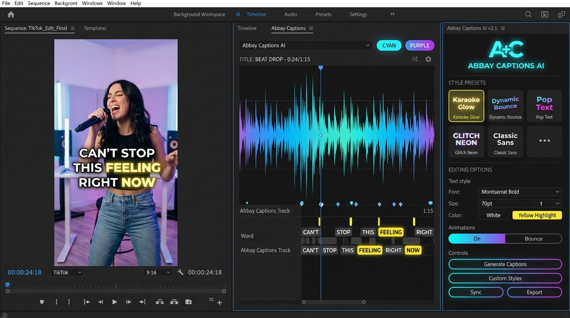Open the Sequence TikTok_Edit_Final panel menu icon

point(72,28)
